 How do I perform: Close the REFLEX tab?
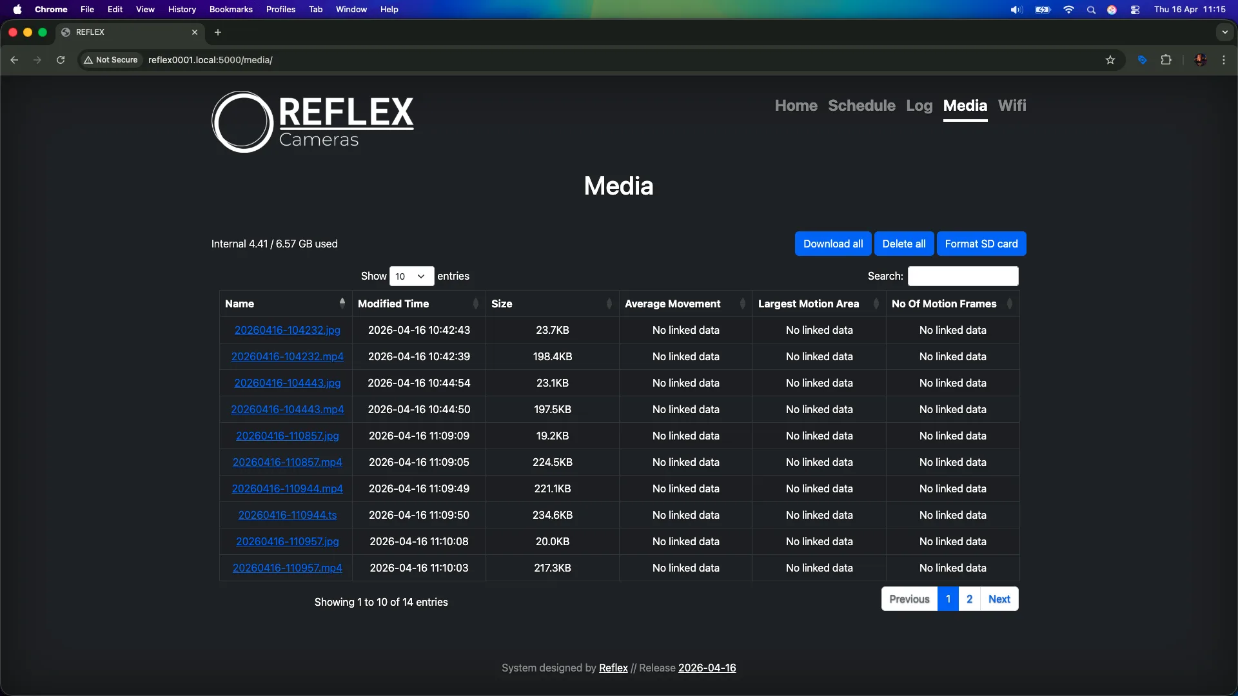coord(195,32)
